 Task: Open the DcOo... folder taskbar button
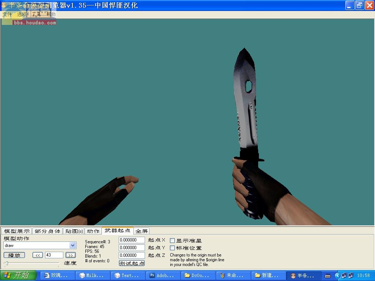(x=199, y=276)
